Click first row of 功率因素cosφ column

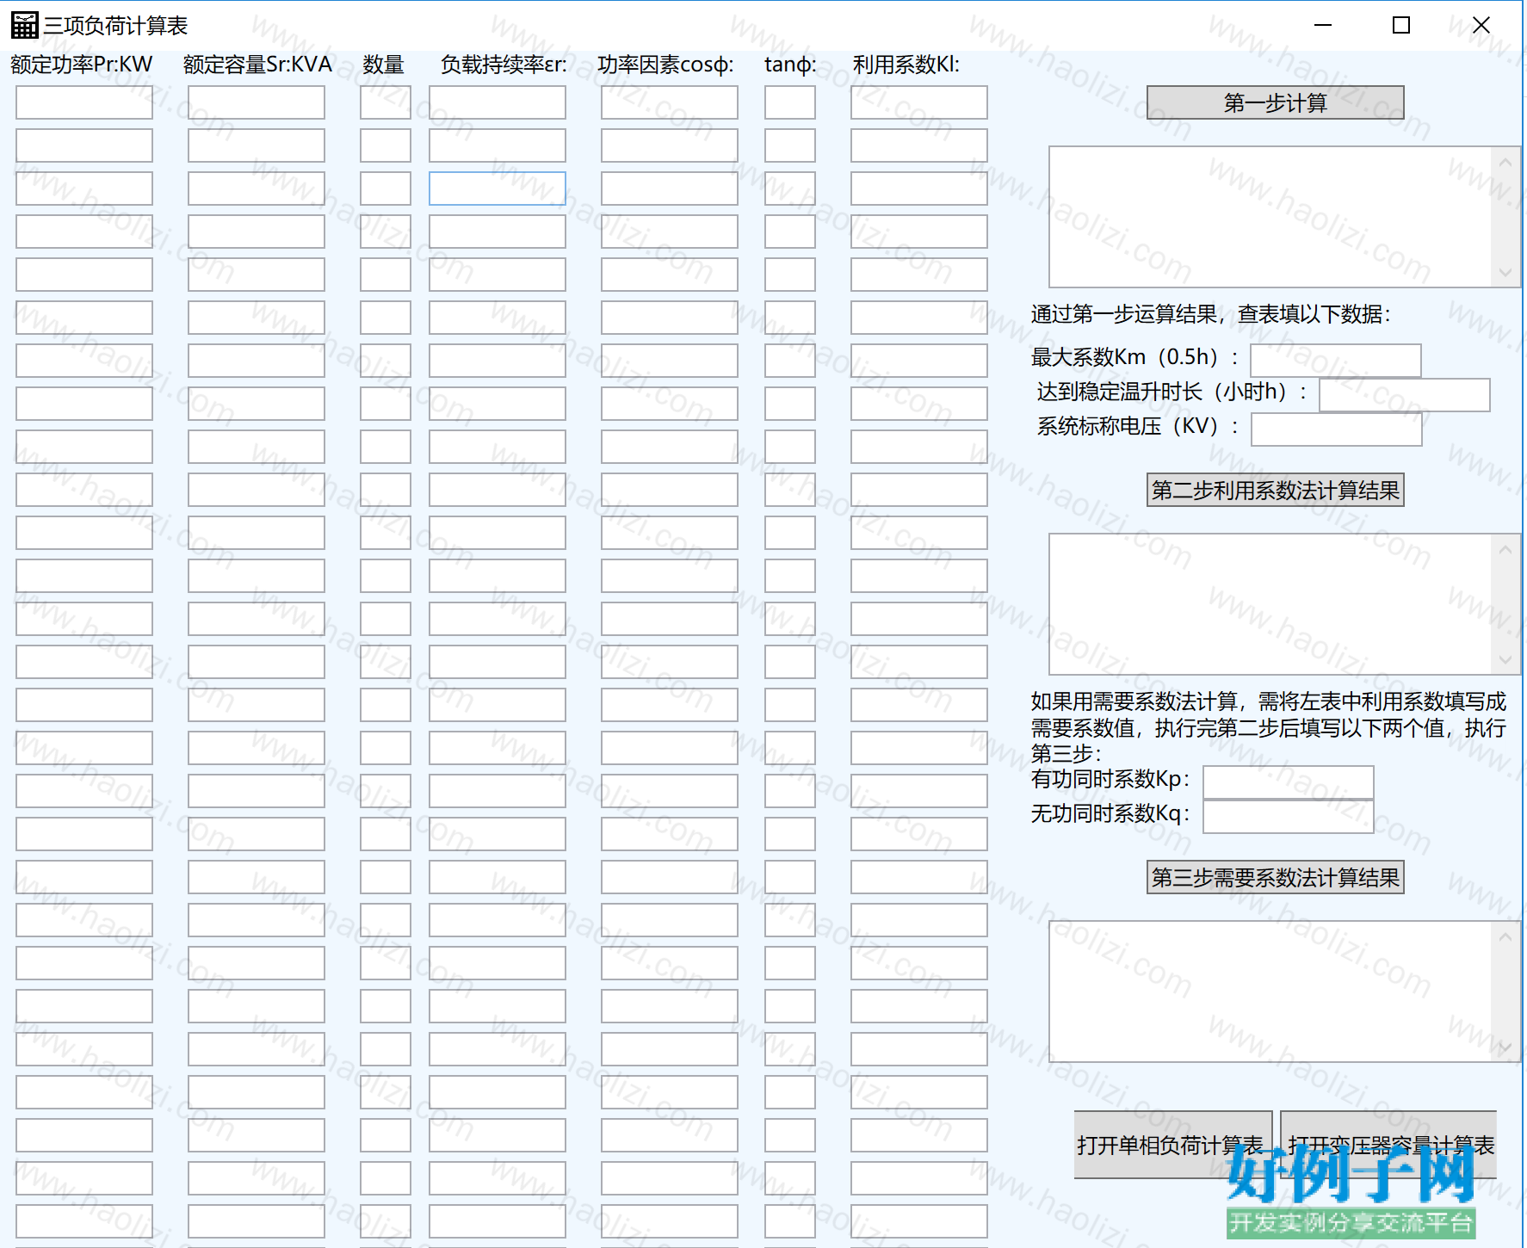pyautogui.click(x=670, y=102)
